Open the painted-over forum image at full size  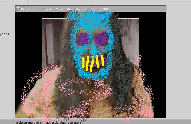[x=91, y=65]
